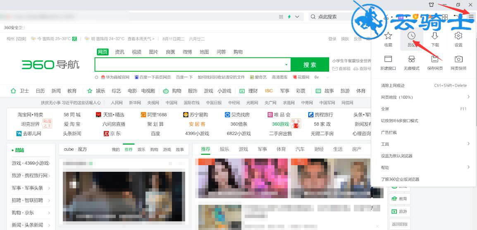Open the skin T-shirt icon in title bar
The image size is (477, 230).
(431, 5)
